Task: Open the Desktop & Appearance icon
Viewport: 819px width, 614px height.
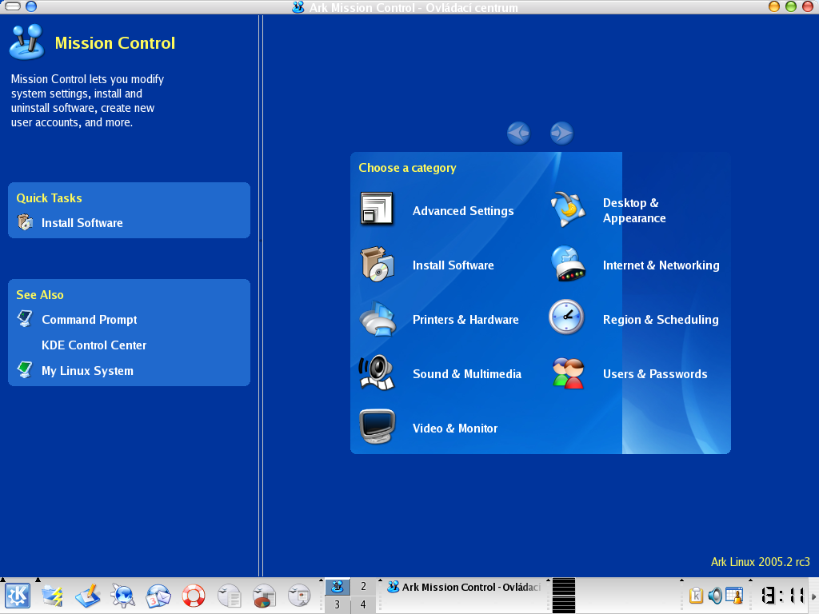Action: [567, 209]
